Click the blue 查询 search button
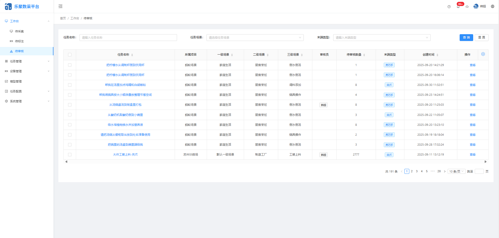This screenshot has width=499, height=238. click(x=466, y=37)
